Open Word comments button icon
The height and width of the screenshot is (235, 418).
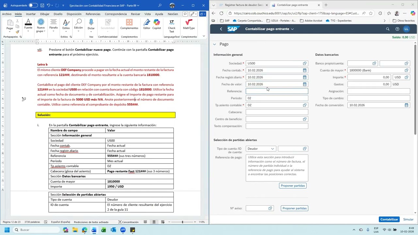tap(185, 14)
